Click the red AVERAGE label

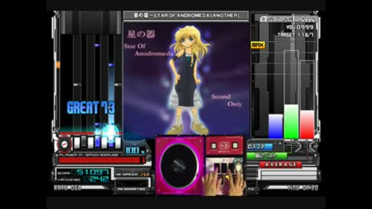(x=281, y=164)
